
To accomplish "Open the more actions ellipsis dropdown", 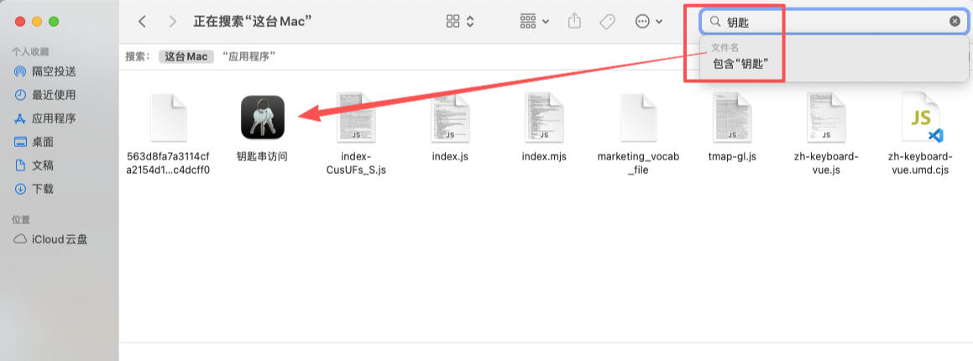I will point(649,22).
